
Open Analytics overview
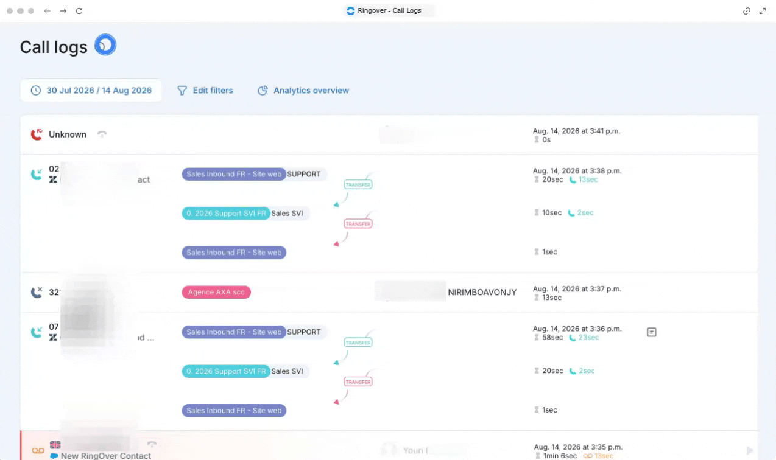click(303, 90)
